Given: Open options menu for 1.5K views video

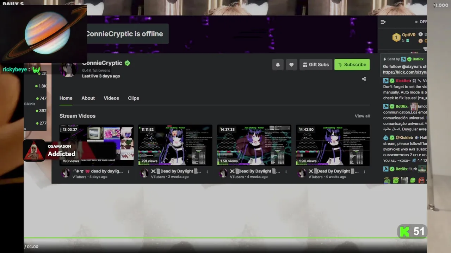Looking at the screenshot, I should (x=286, y=172).
